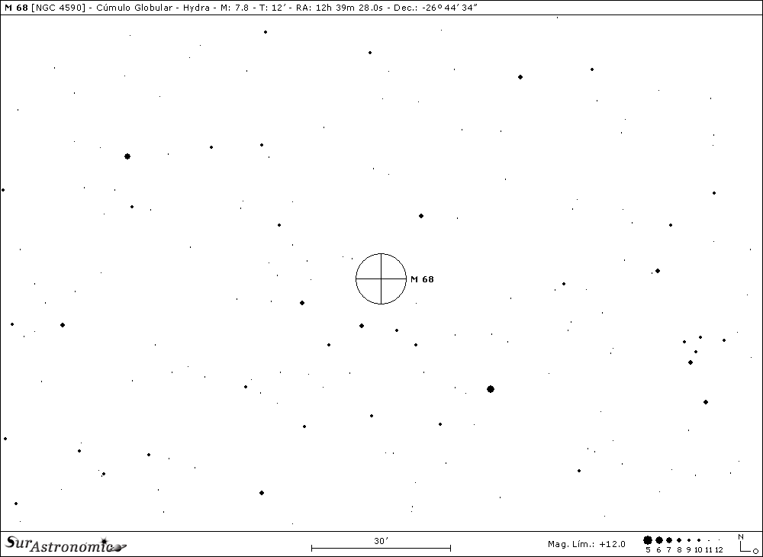Click the 30' scale bar
This screenshot has width=763, height=557.
point(381,547)
